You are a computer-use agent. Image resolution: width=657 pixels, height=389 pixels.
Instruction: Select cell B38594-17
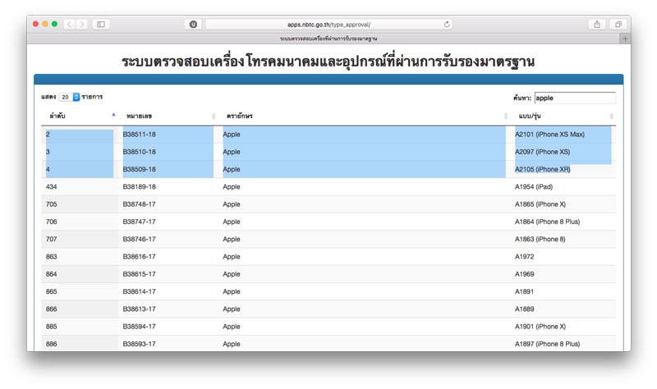139,327
